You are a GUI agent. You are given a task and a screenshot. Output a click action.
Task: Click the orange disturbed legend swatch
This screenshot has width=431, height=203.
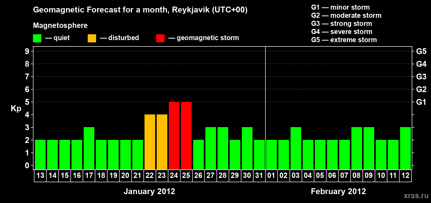click(x=92, y=38)
